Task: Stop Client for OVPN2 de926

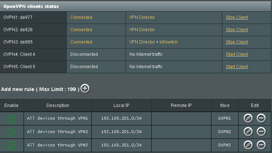Action: coord(237,30)
